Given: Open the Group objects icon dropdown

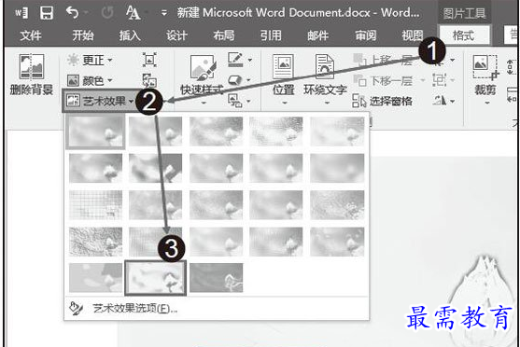Looking at the screenshot, I should pyautogui.click(x=443, y=80).
